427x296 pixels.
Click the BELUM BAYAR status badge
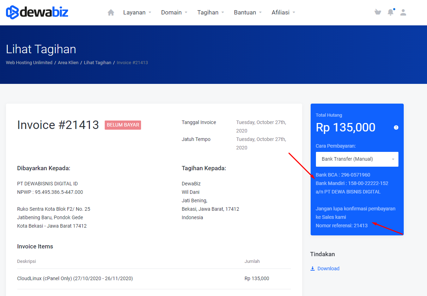123,125
